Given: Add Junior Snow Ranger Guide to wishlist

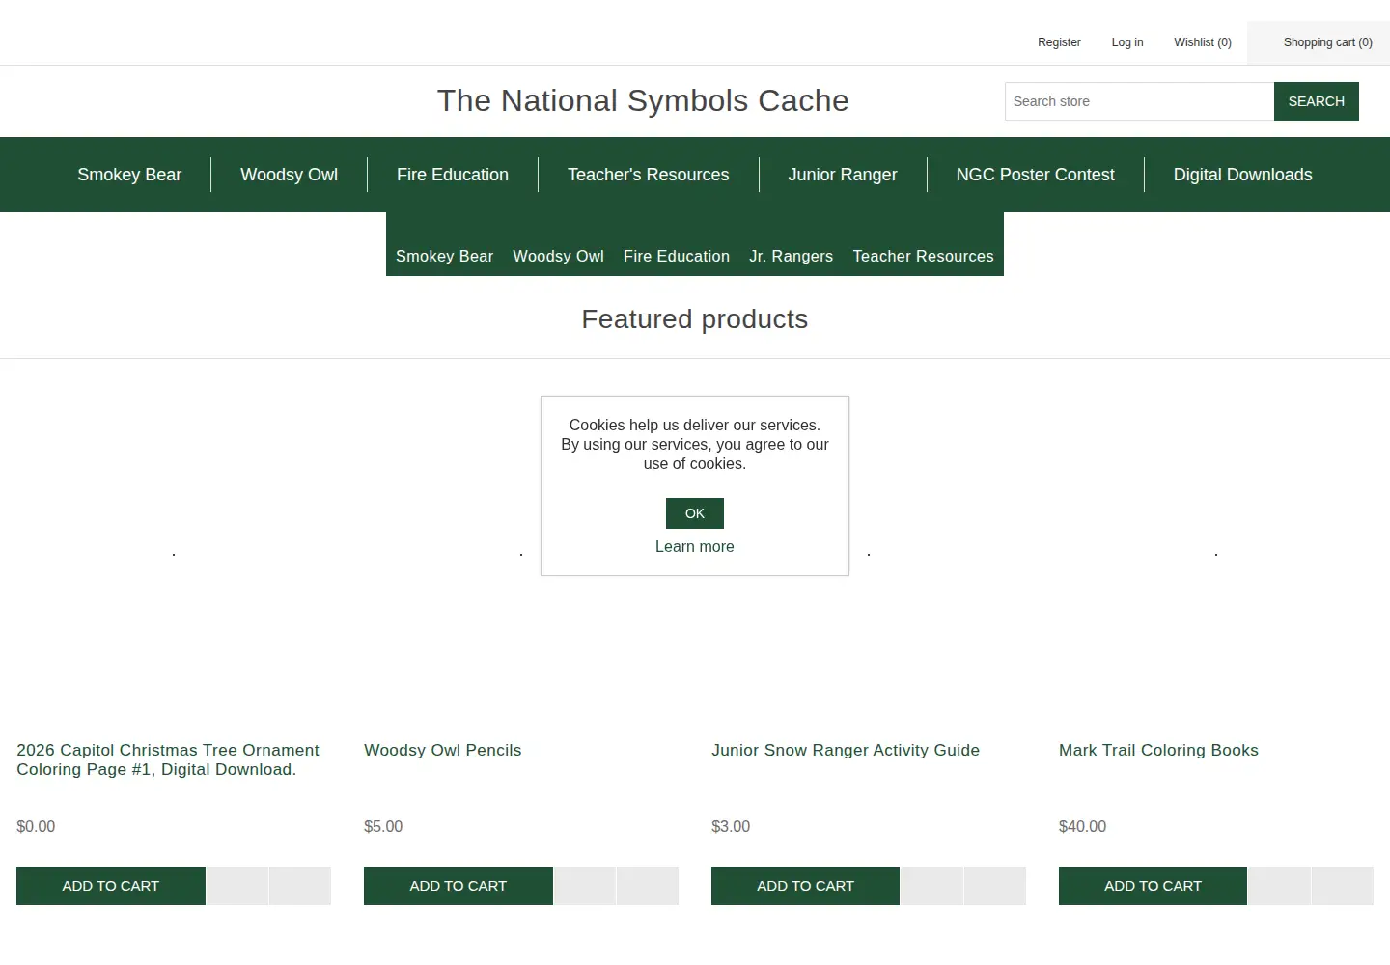Looking at the screenshot, I should [x=995, y=886].
